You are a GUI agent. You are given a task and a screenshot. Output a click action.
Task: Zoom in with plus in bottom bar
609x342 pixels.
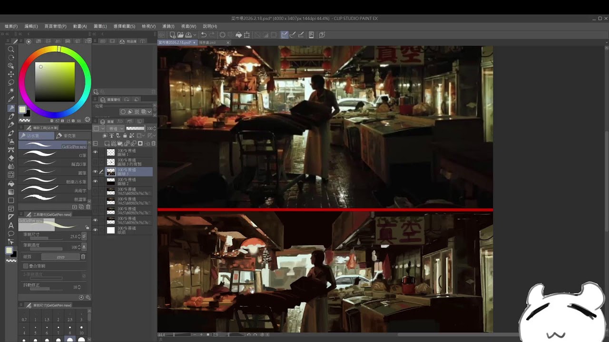(201, 335)
